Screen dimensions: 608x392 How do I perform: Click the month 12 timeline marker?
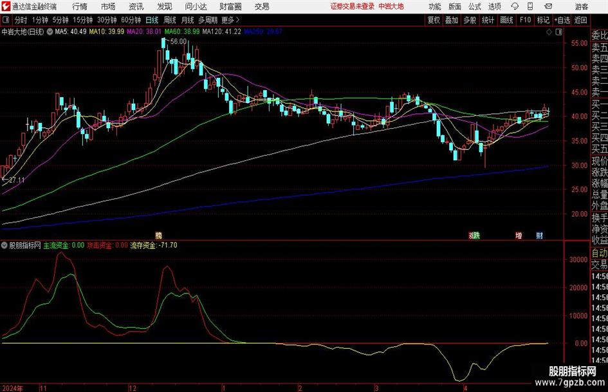(x=133, y=388)
